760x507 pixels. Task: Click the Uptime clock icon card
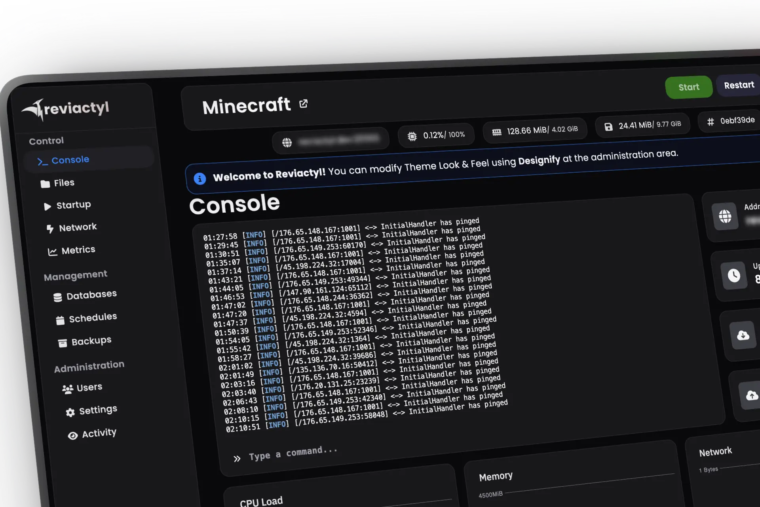click(734, 275)
